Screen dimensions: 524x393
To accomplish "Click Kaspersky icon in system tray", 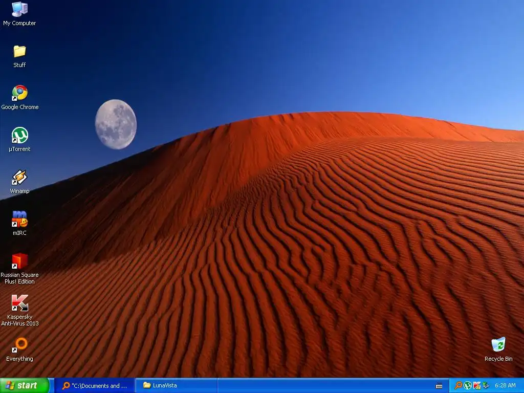I will click(476, 385).
